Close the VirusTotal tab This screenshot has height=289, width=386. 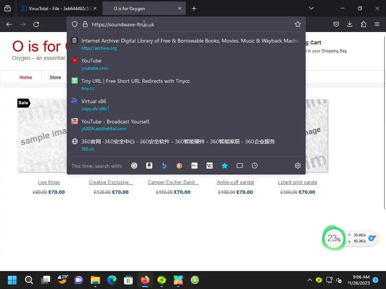pyautogui.click(x=95, y=8)
